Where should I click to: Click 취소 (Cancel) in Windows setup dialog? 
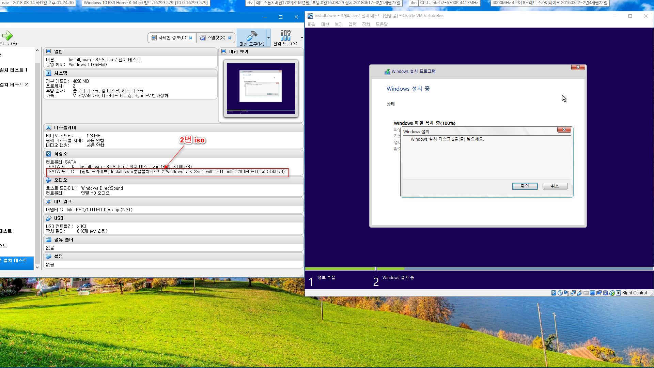[x=555, y=186]
